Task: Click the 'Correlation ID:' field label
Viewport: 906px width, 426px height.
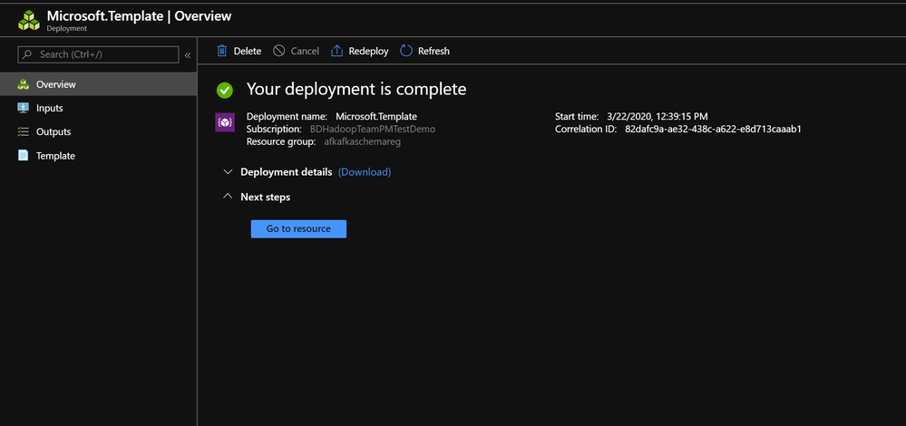Action: coord(587,129)
